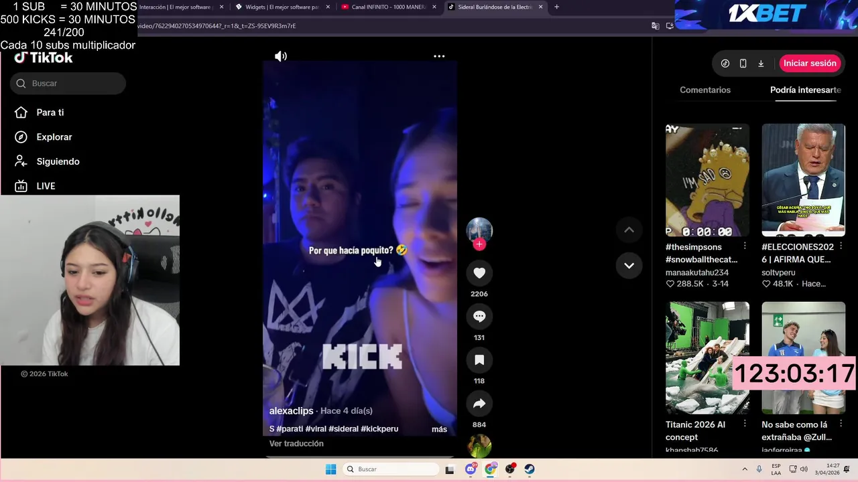Screen dimensions: 858x482
Task: Open Chrome from the taskbar
Action: 491,469
